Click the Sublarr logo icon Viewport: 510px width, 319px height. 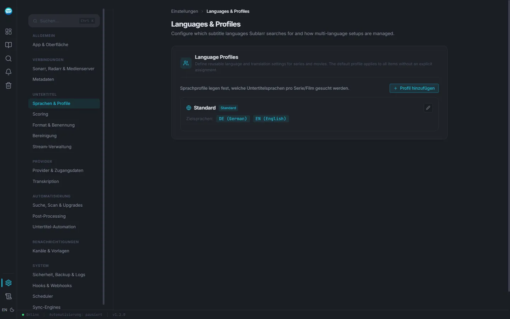click(8, 11)
